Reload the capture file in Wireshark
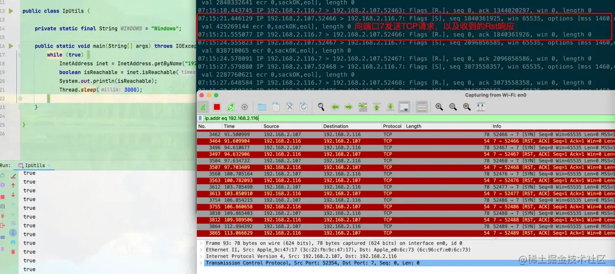Viewport: 615px width, 274px height. click(303, 107)
